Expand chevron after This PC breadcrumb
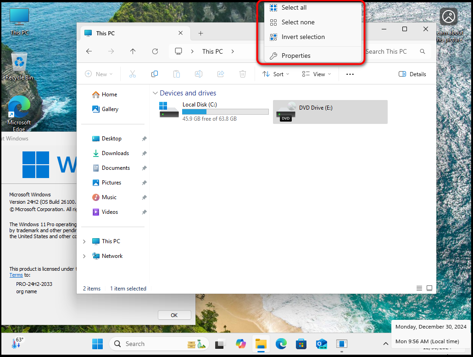 [x=233, y=51]
